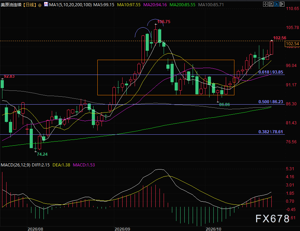
Task: Click the yellow MA10:97.55 value
Action: coord(129,5)
